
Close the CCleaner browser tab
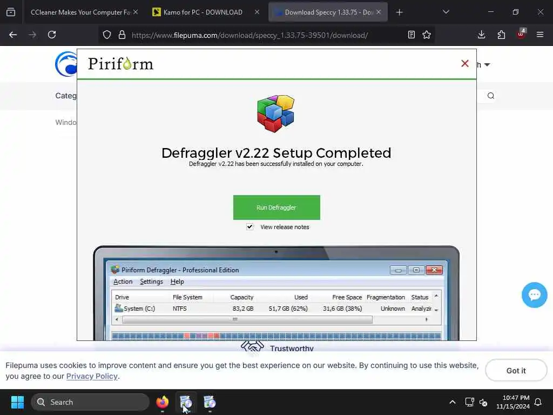[136, 12]
